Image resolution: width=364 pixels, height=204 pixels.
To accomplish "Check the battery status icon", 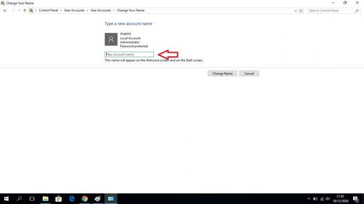I will click(x=315, y=199).
